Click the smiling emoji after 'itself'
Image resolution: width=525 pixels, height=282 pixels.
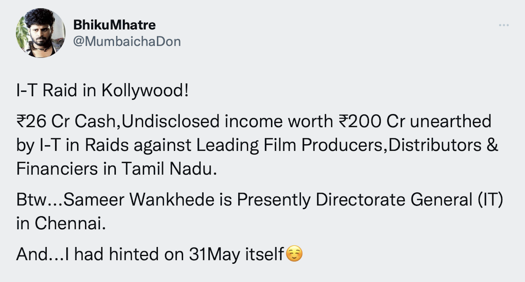[295, 254]
